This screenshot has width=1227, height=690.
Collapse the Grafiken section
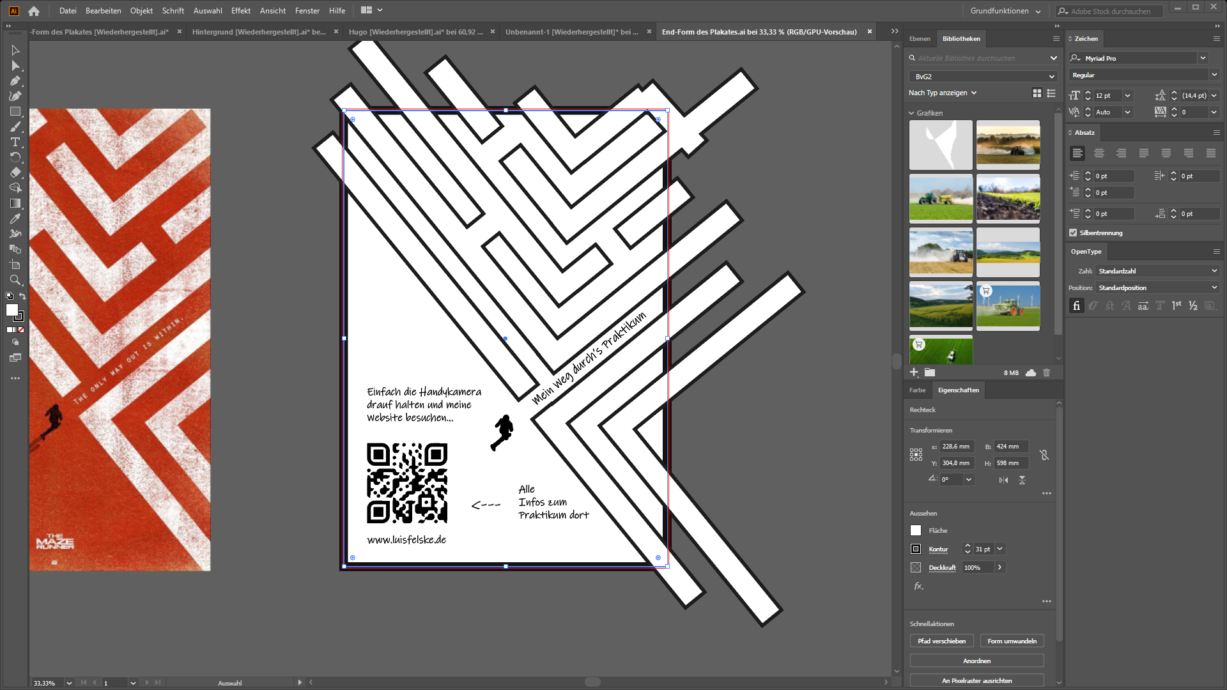912,113
